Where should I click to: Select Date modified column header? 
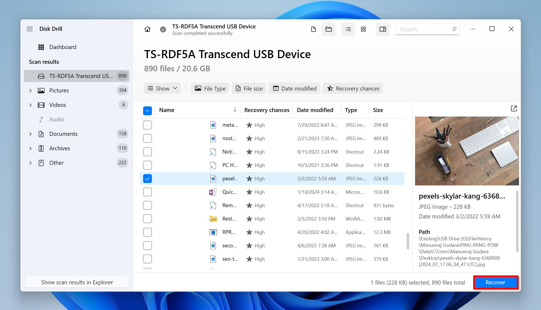(x=315, y=110)
